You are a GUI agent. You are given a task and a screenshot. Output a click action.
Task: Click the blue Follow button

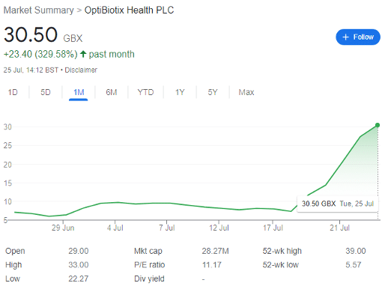pos(358,37)
